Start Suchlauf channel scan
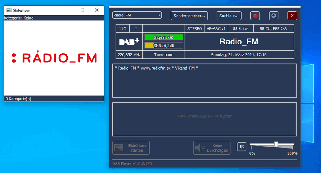This screenshot has height=173, width=321. click(x=229, y=16)
